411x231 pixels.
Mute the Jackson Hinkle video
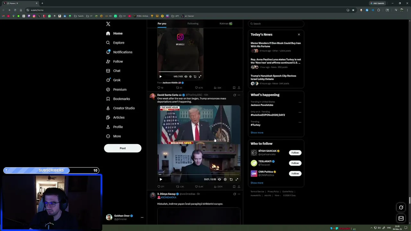click(186, 76)
